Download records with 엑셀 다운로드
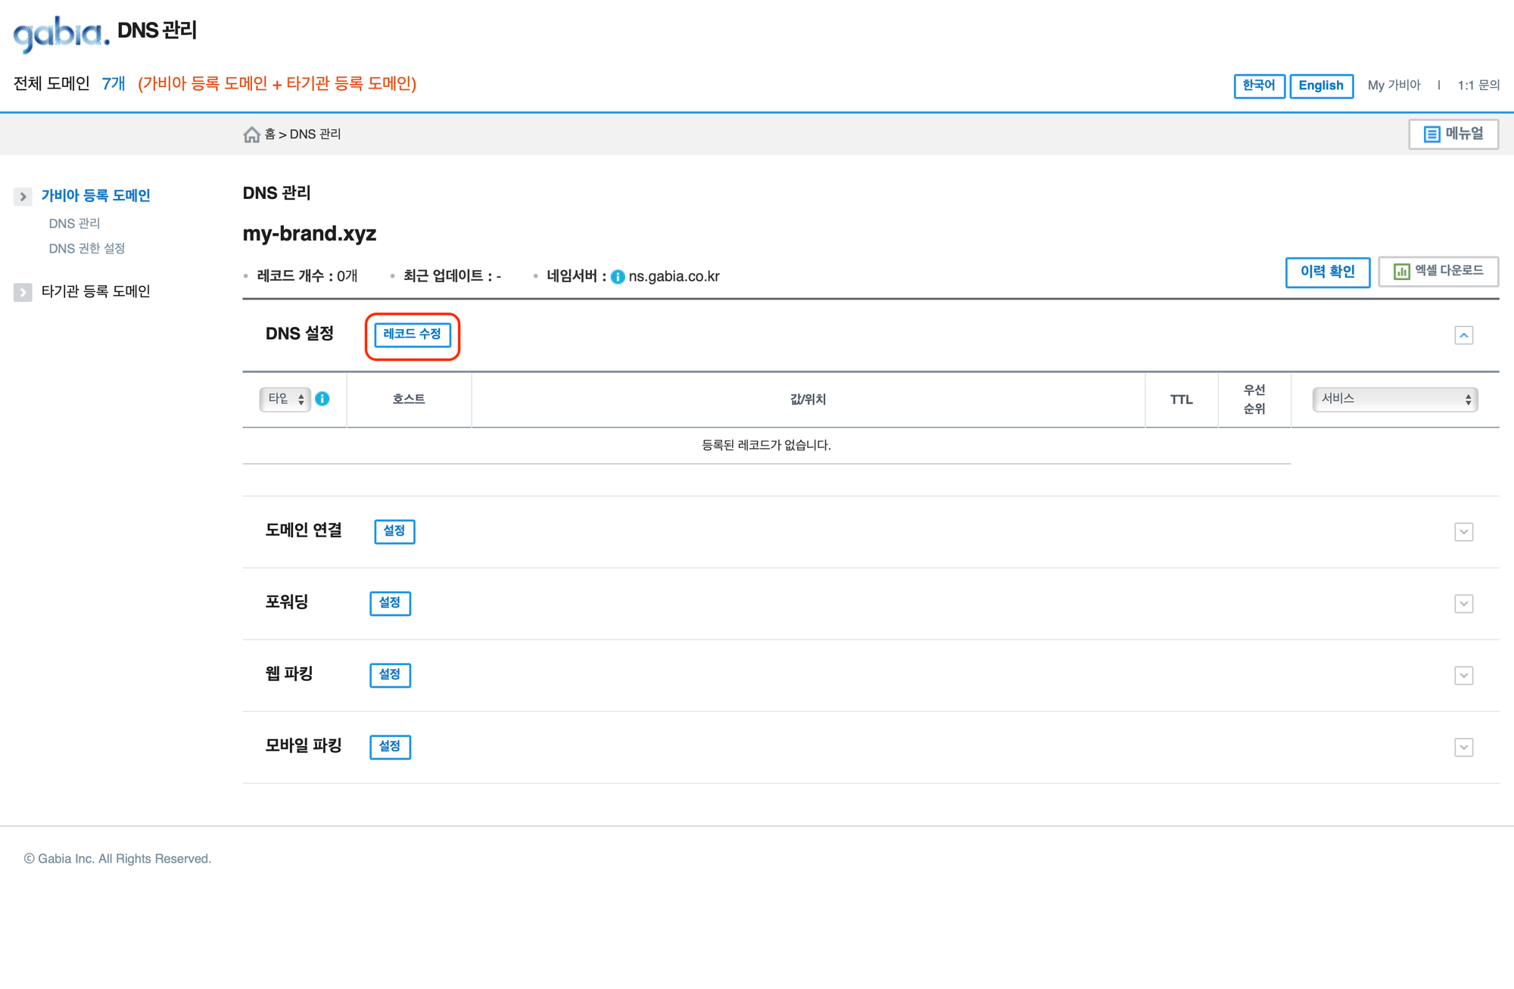Viewport: 1514px width, 989px height. (x=1438, y=271)
